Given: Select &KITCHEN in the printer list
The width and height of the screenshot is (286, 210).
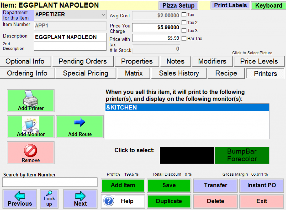Looking at the screenshot, I should pos(187,108).
